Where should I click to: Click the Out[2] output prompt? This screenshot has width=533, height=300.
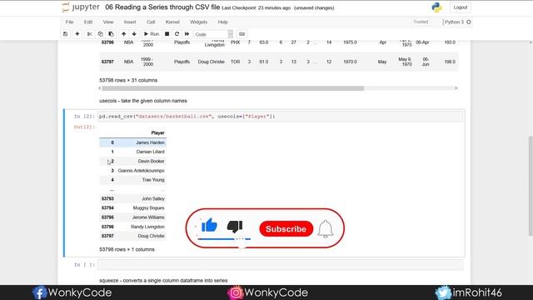(84, 127)
